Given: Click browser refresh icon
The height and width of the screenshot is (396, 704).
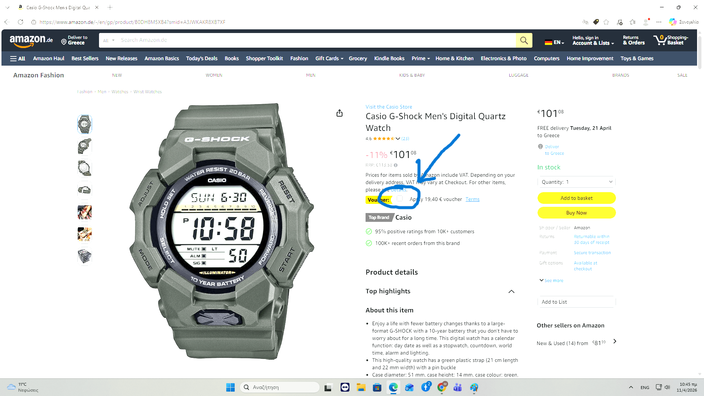Looking at the screenshot, I should point(21,22).
